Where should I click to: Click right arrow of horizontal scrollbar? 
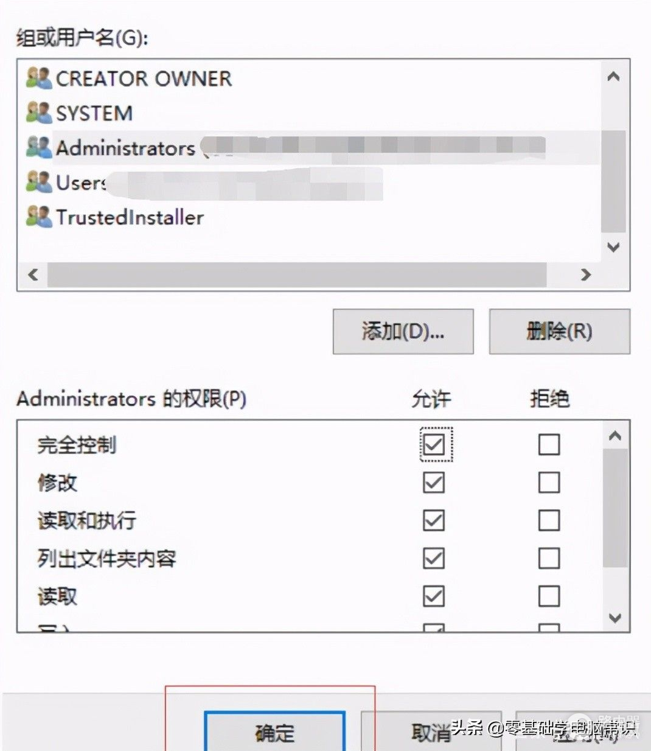pos(585,274)
